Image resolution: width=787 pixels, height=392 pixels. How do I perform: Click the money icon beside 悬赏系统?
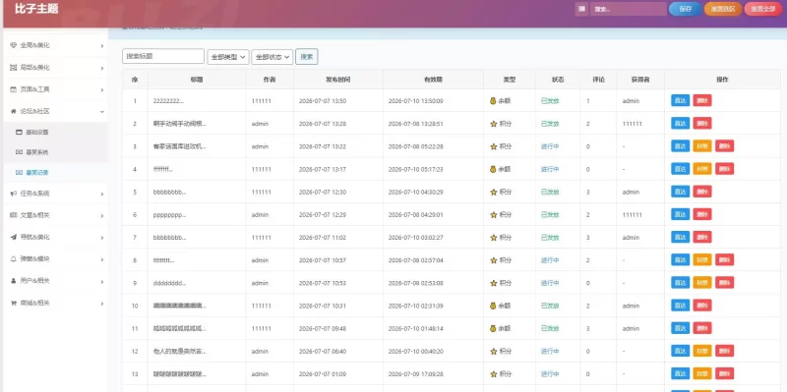pos(19,152)
